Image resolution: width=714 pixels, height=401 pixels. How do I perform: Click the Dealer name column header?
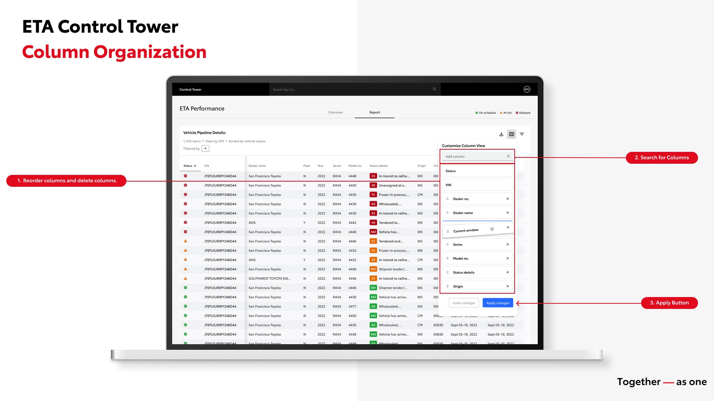coord(257,166)
